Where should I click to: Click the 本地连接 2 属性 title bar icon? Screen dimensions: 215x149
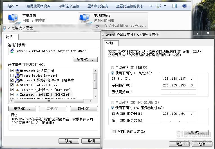5,28
